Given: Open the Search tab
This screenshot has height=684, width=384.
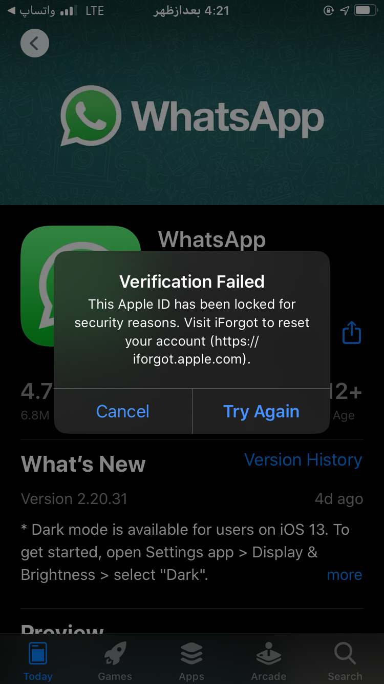Looking at the screenshot, I should [345, 661].
